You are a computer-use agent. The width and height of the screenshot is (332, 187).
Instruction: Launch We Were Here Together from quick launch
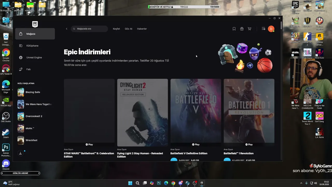point(35,104)
